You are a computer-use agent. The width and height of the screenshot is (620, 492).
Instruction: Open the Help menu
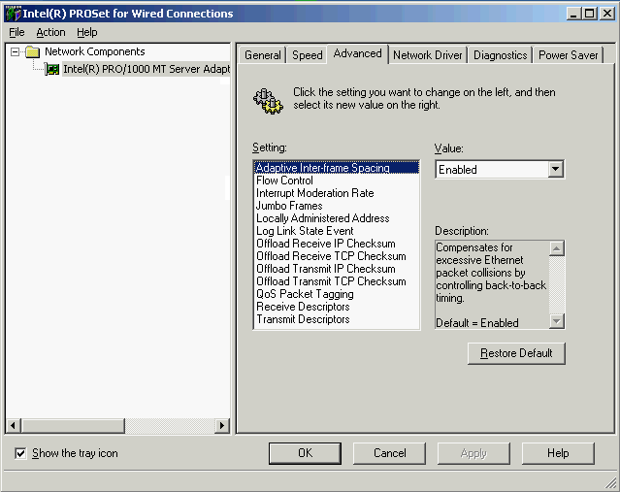pos(87,32)
